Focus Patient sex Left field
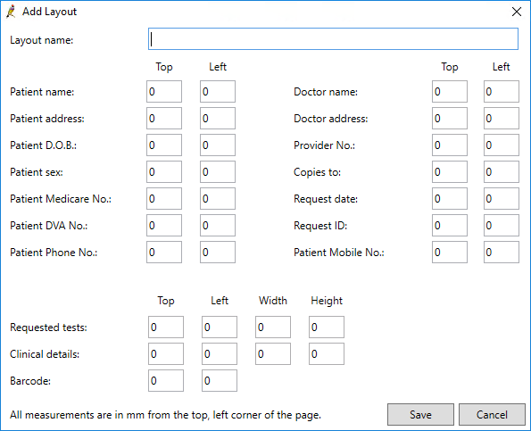531x431 pixels. [x=218, y=171]
